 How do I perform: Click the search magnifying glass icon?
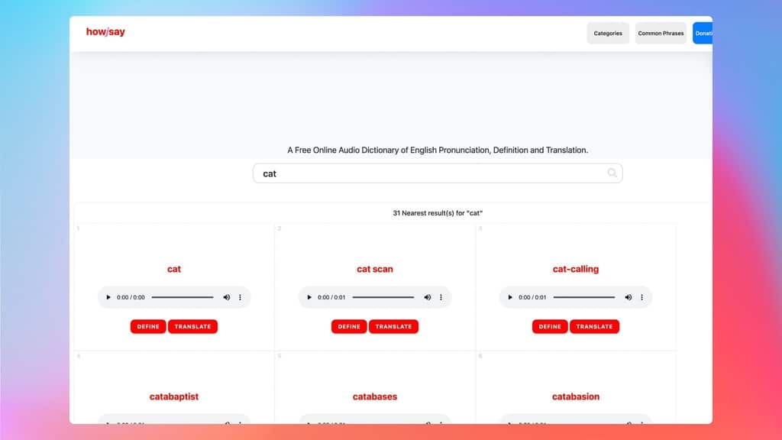(612, 173)
